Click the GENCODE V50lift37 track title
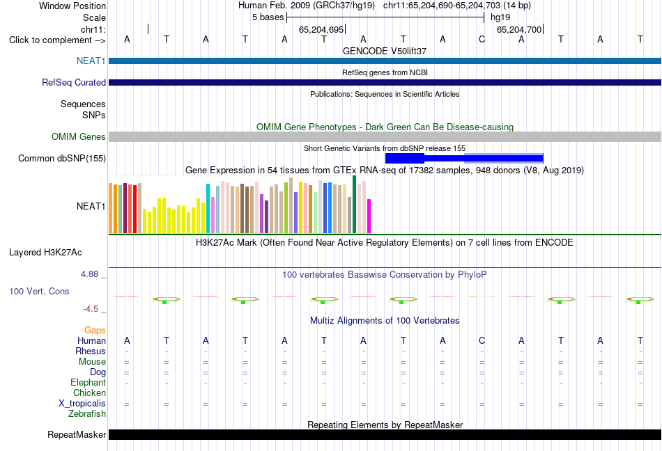This screenshot has height=451, width=662. [x=385, y=51]
